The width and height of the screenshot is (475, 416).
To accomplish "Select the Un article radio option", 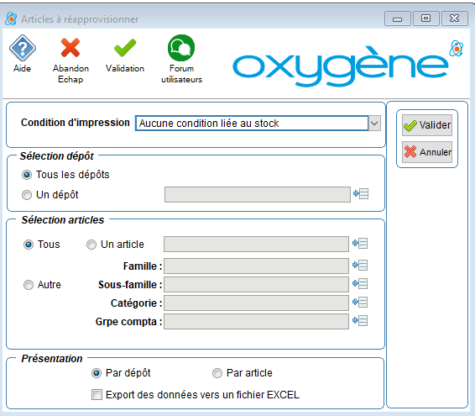I will 91,245.
